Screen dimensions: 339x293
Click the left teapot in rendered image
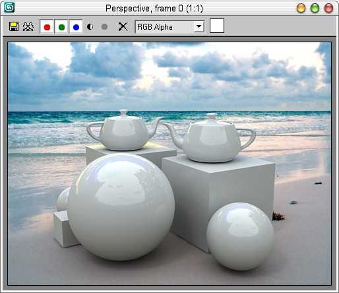[123, 131]
